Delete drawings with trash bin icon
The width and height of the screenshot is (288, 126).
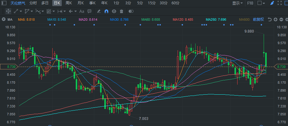coord(121,11)
